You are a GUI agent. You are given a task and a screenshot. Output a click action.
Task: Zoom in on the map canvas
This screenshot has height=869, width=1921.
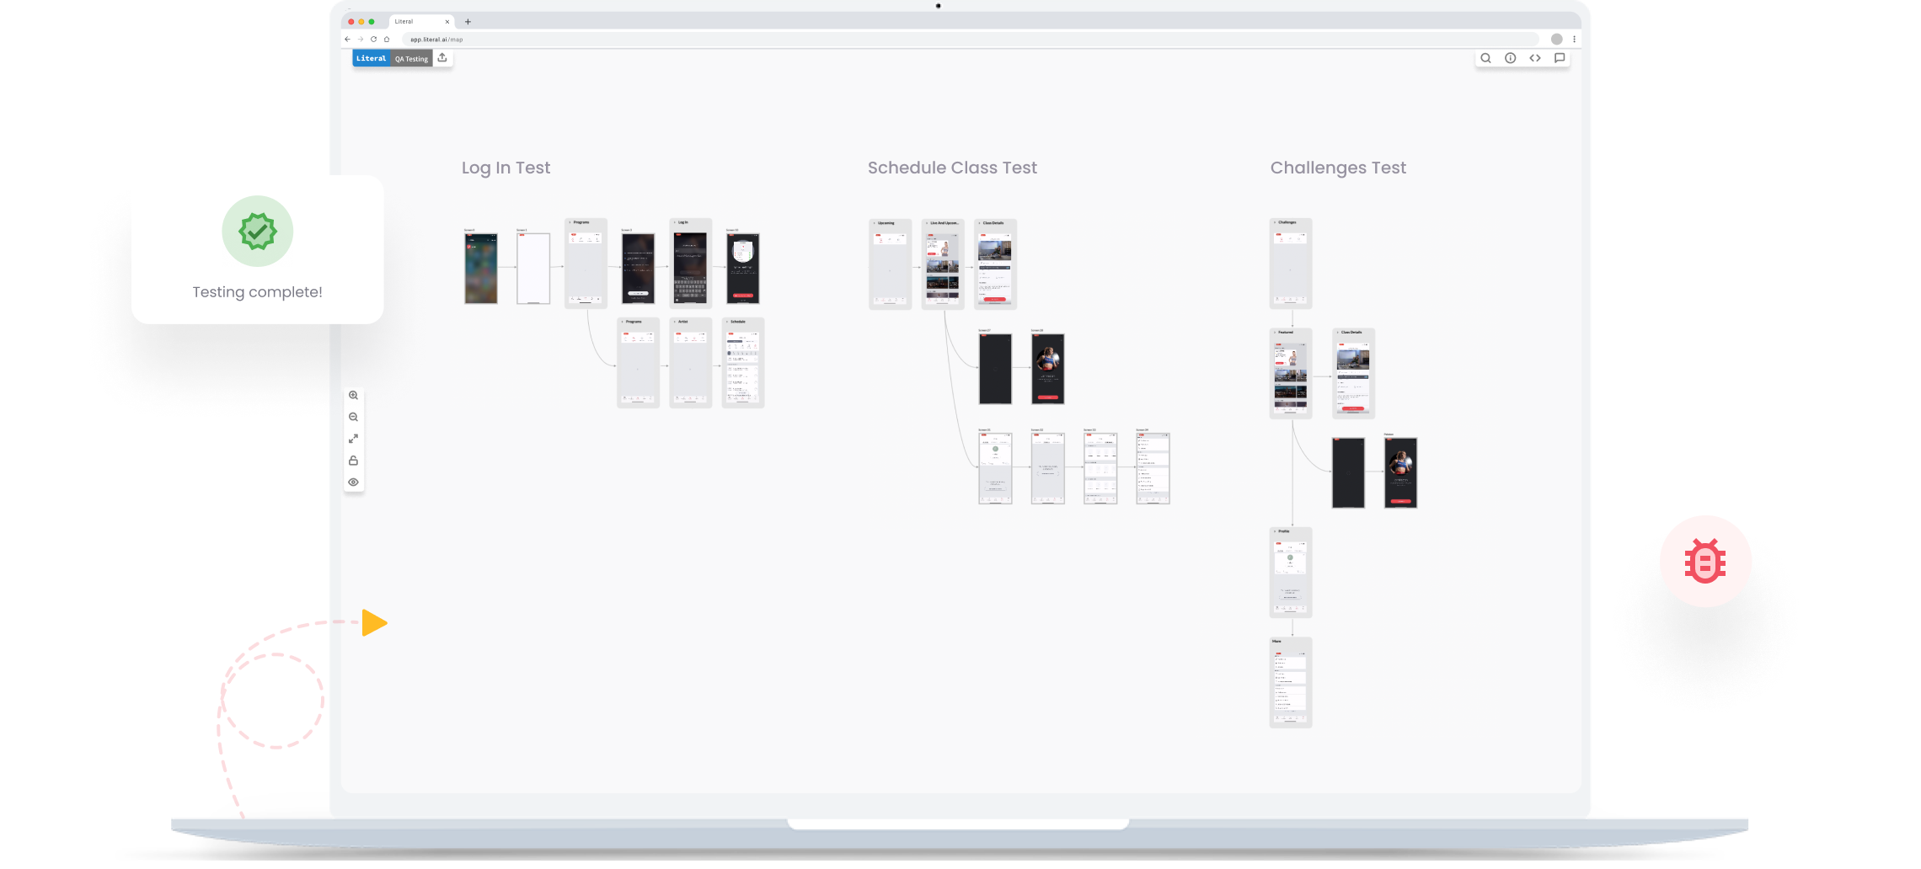(354, 396)
